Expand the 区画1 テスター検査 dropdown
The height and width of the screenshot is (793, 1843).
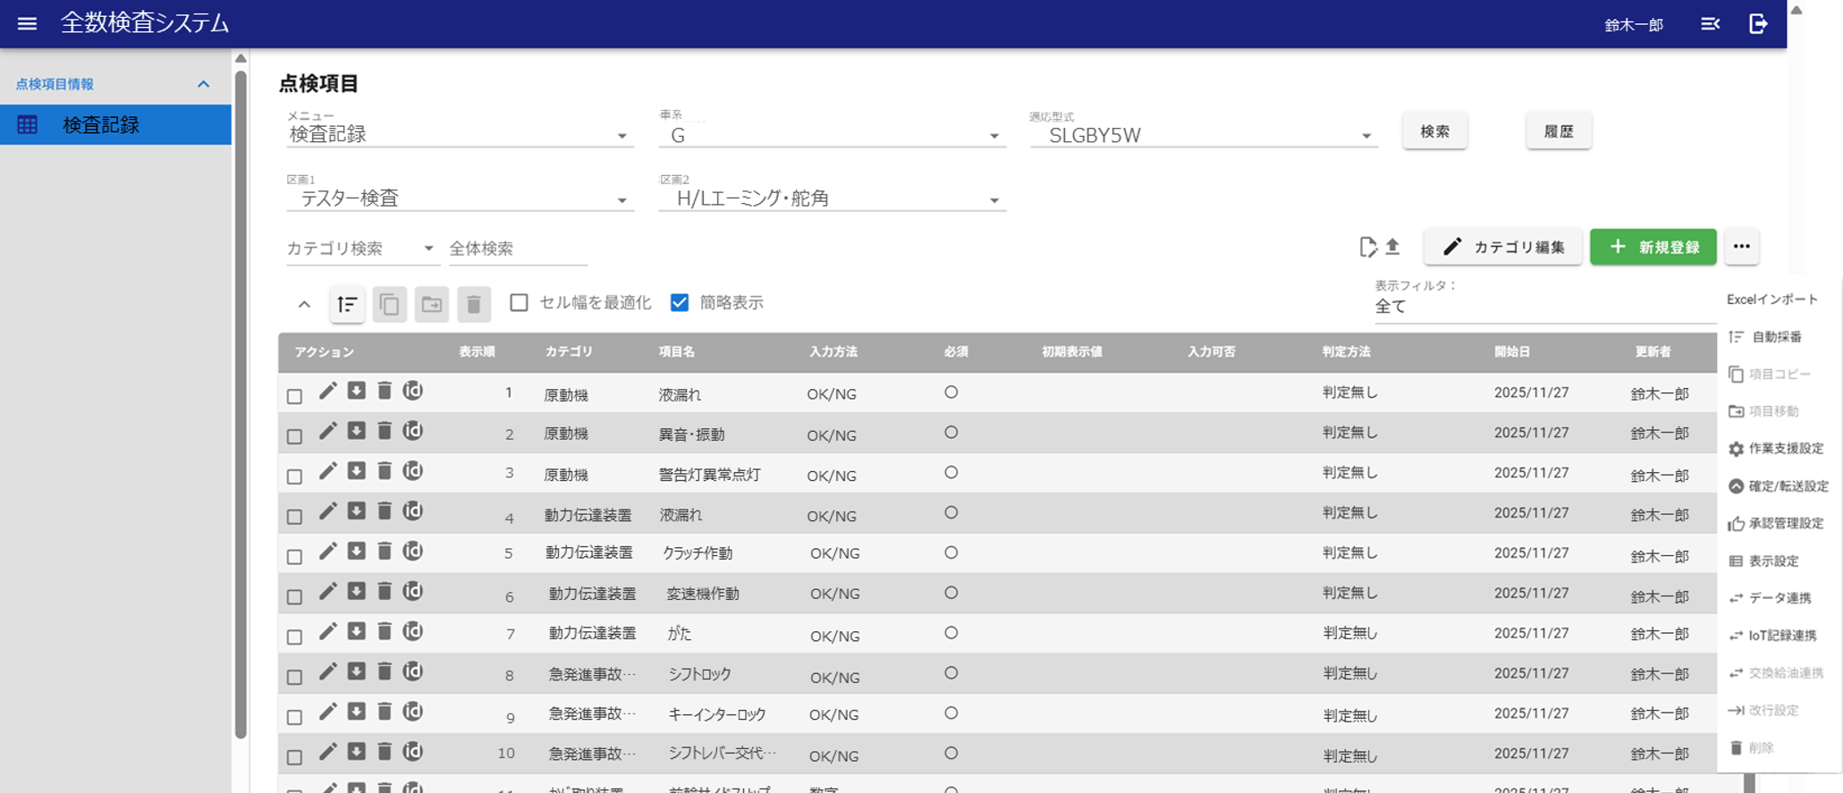pyautogui.click(x=460, y=198)
